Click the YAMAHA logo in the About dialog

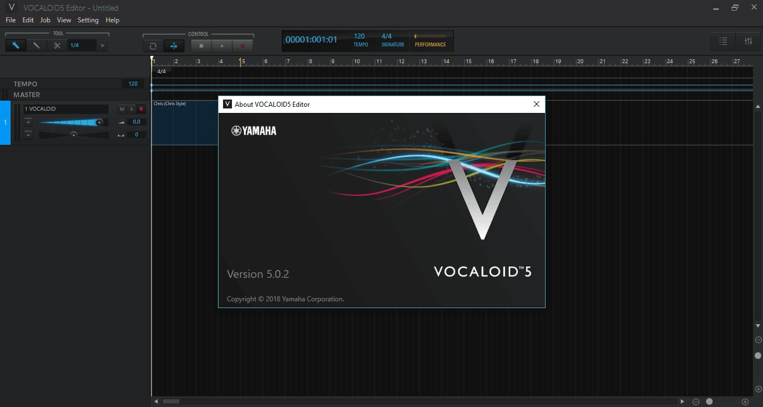coord(254,131)
